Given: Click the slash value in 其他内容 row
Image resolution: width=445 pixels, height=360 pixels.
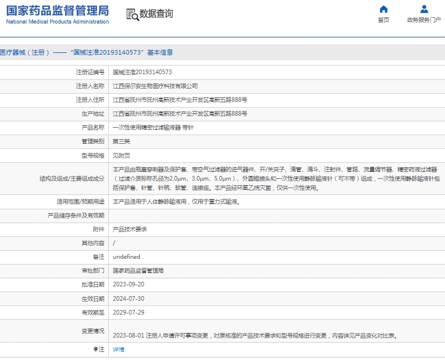Looking at the screenshot, I should (x=114, y=243).
